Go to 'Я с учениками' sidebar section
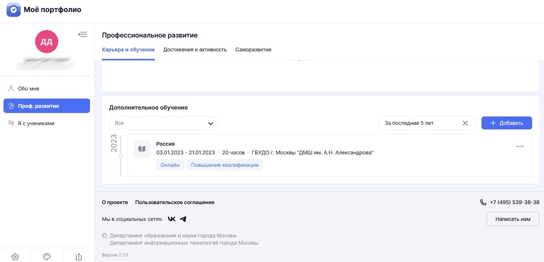544x262 pixels. [36, 123]
